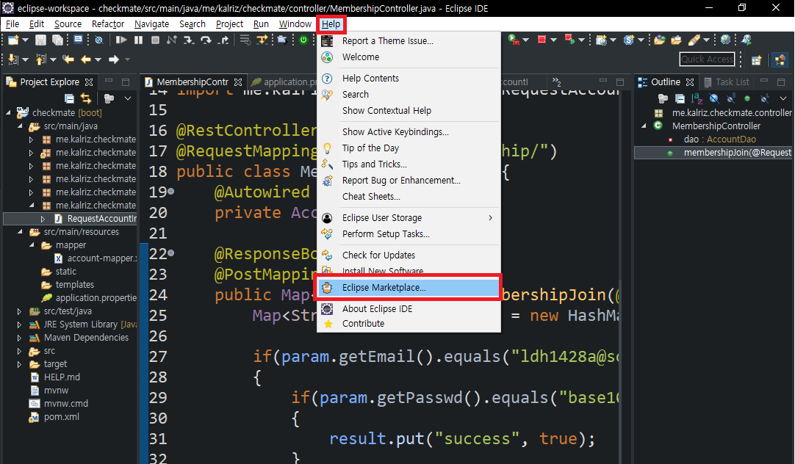Image resolution: width=795 pixels, height=464 pixels.
Task: Collapse the src/main/java folder
Action: click(20, 126)
